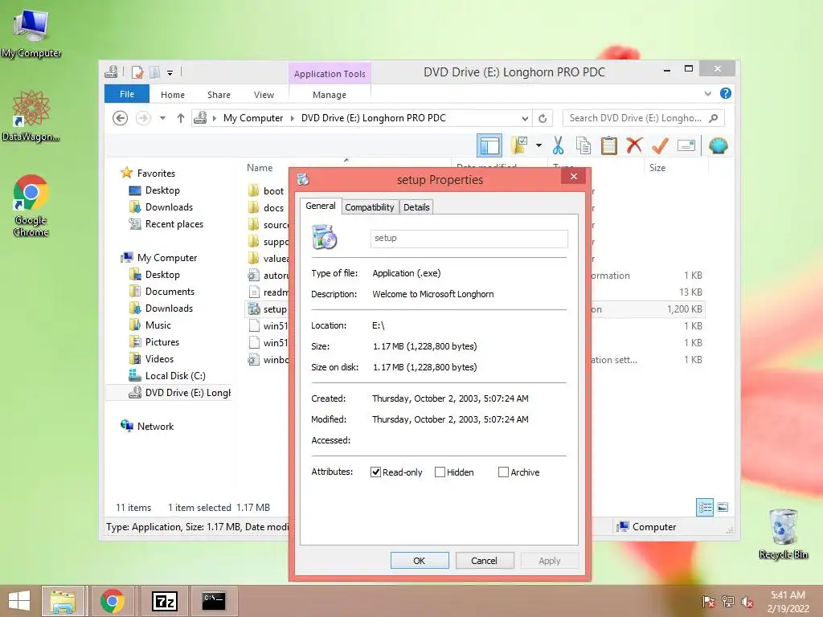This screenshot has height=617, width=823.
Task: Check the Hidden attribute
Action: coord(440,472)
